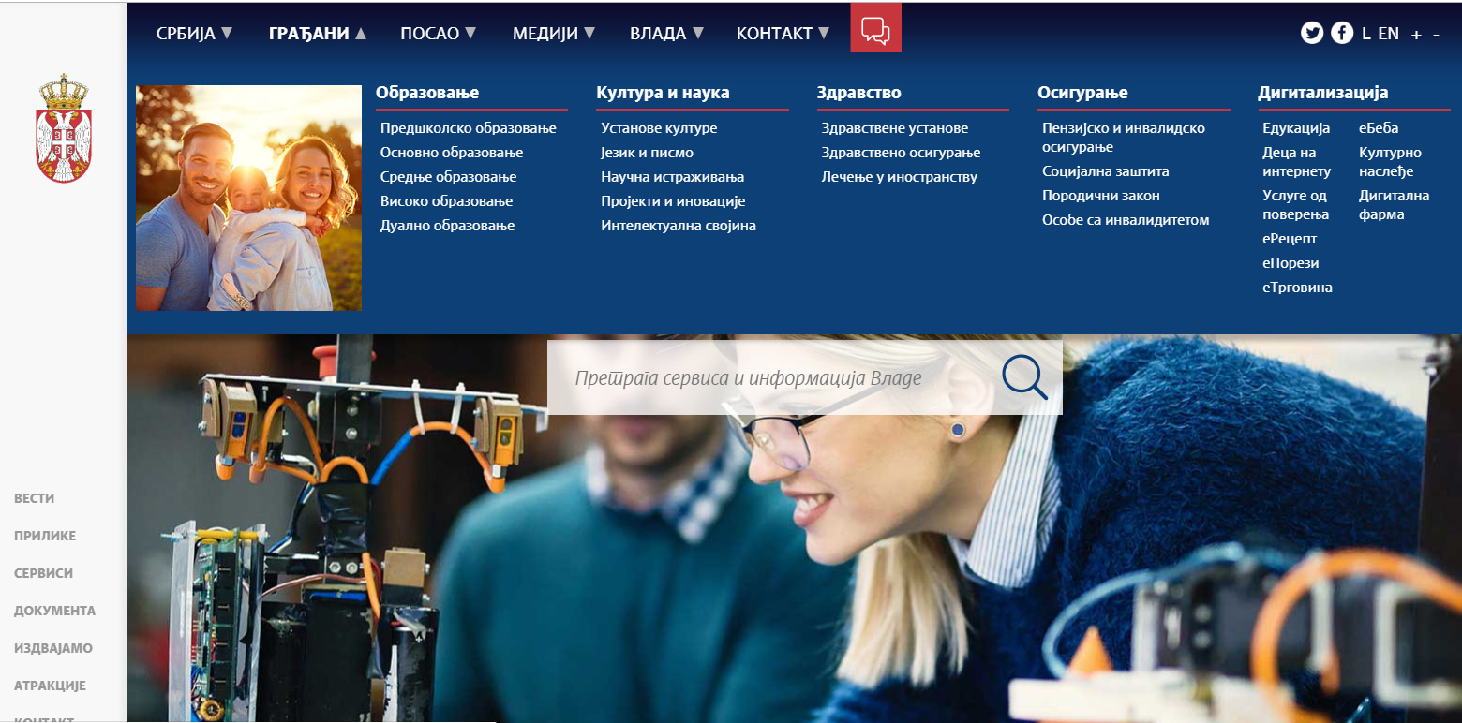Open Здравствено осигурање link

pos(901,153)
